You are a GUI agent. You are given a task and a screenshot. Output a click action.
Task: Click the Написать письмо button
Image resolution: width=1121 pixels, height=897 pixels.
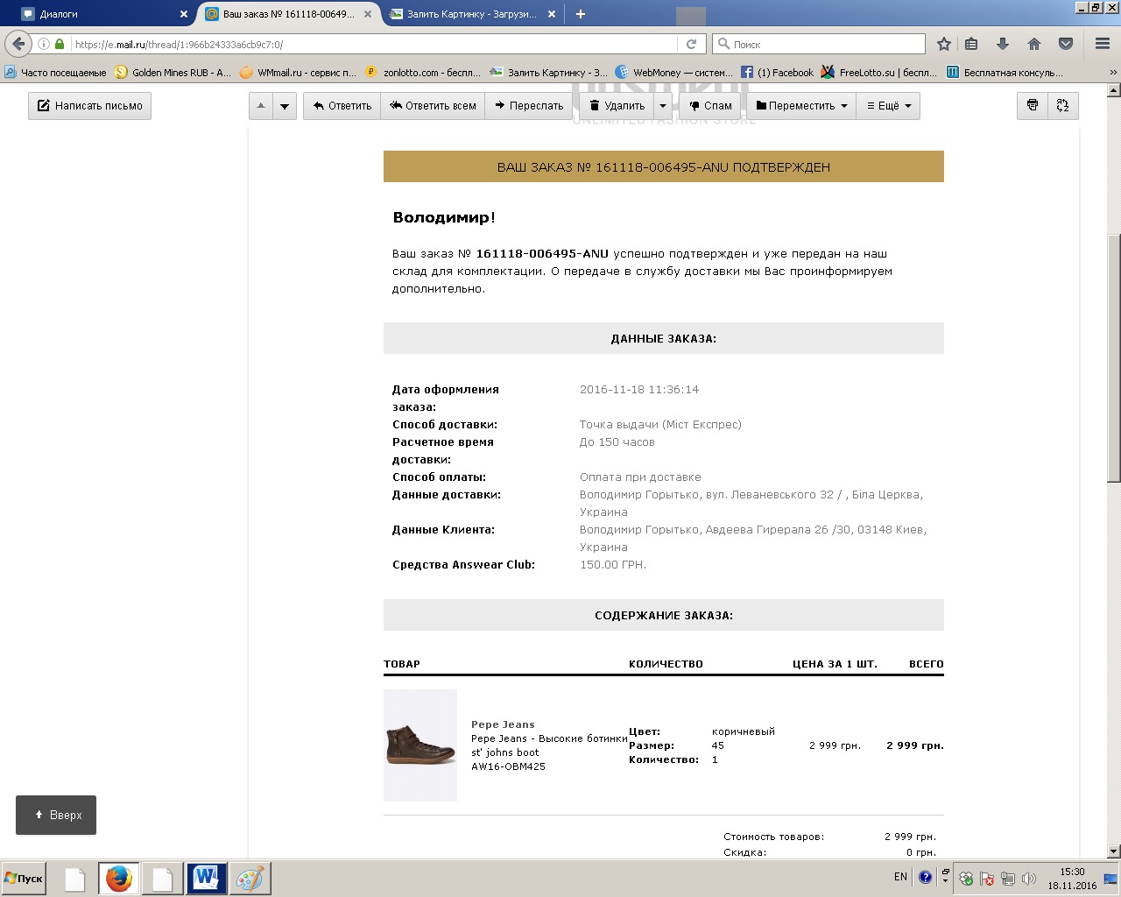[x=89, y=106]
